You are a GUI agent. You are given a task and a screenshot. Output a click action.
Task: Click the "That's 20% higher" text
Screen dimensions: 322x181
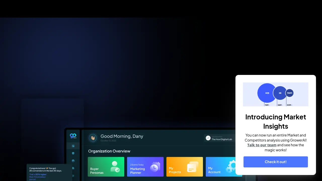point(38,174)
